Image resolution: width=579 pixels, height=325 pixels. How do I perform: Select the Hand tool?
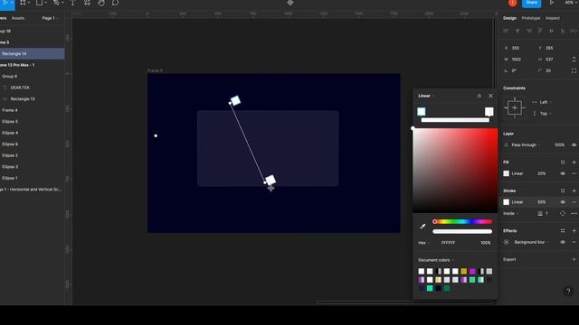101,3
